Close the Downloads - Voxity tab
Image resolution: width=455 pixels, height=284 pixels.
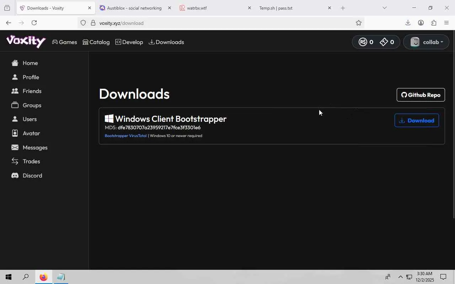(x=90, y=8)
